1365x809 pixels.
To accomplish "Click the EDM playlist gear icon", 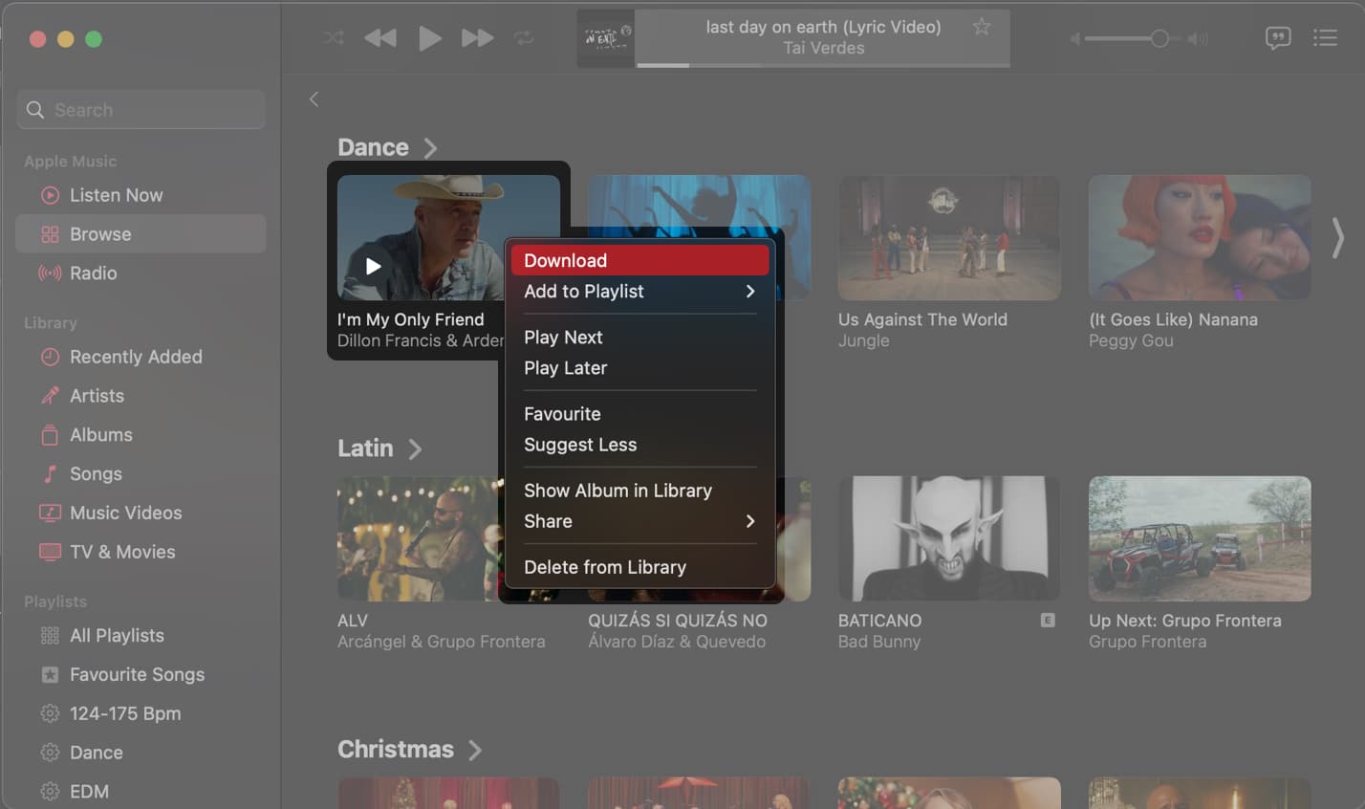I will pyautogui.click(x=50, y=792).
